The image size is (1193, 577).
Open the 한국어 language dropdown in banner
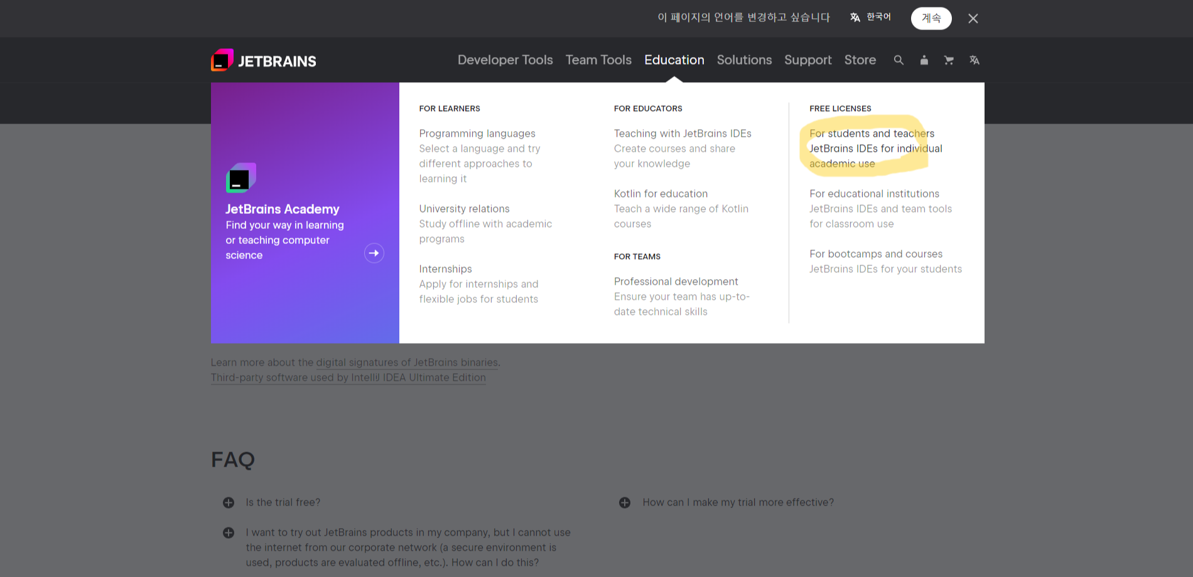(x=870, y=17)
